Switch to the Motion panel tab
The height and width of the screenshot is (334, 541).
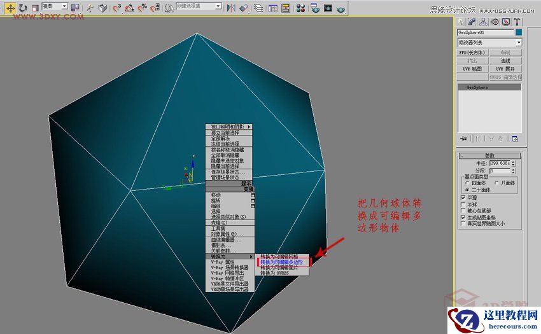click(x=495, y=22)
